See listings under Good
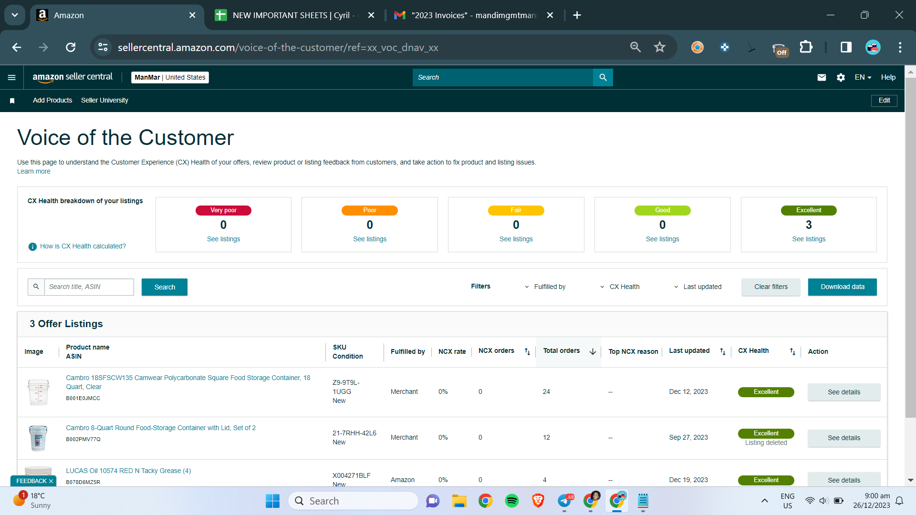This screenshot has width=916, height=515. pos(663,239)
